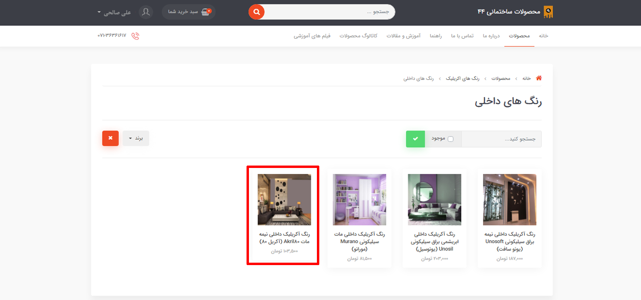Image resolution: width=641 pixels, height=300 pixels.
Task: Click خانه breadcrumb link
Action: click(527, 78)
